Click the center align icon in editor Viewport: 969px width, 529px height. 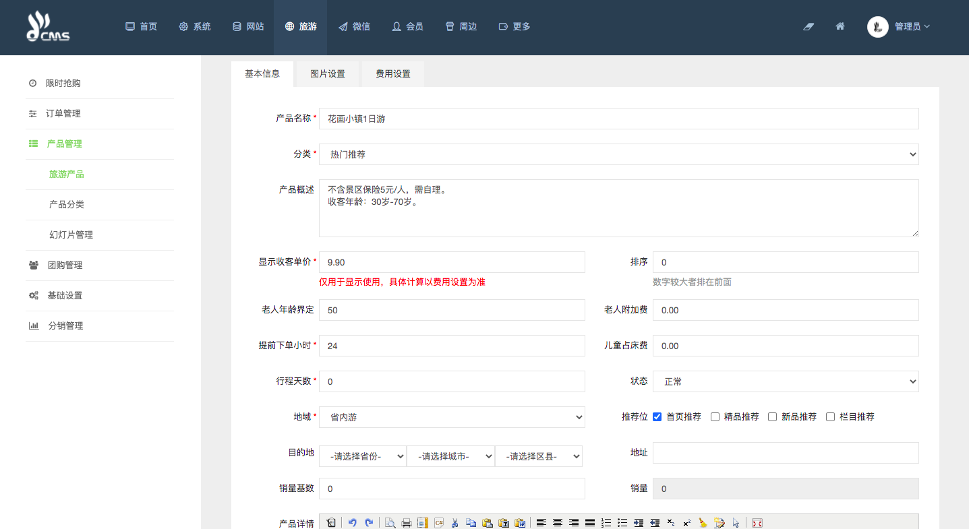tap(558, 523)
